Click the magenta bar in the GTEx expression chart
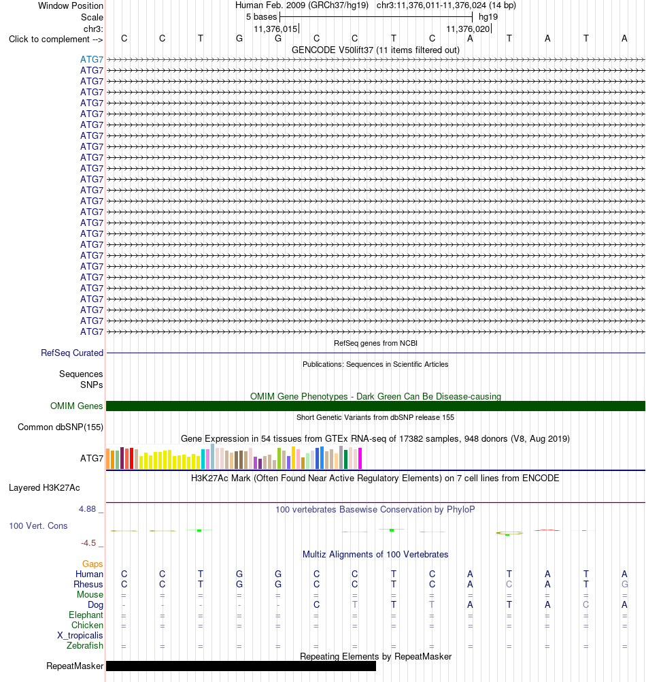646x682 pixels. tap(360, 459)
